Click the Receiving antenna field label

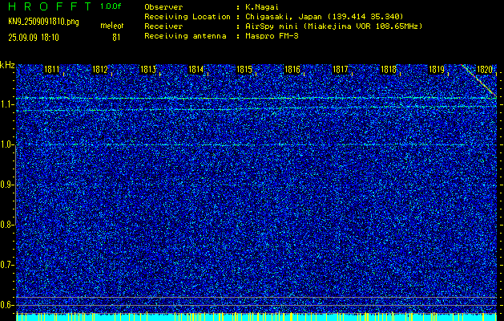[x=185, y=36]
